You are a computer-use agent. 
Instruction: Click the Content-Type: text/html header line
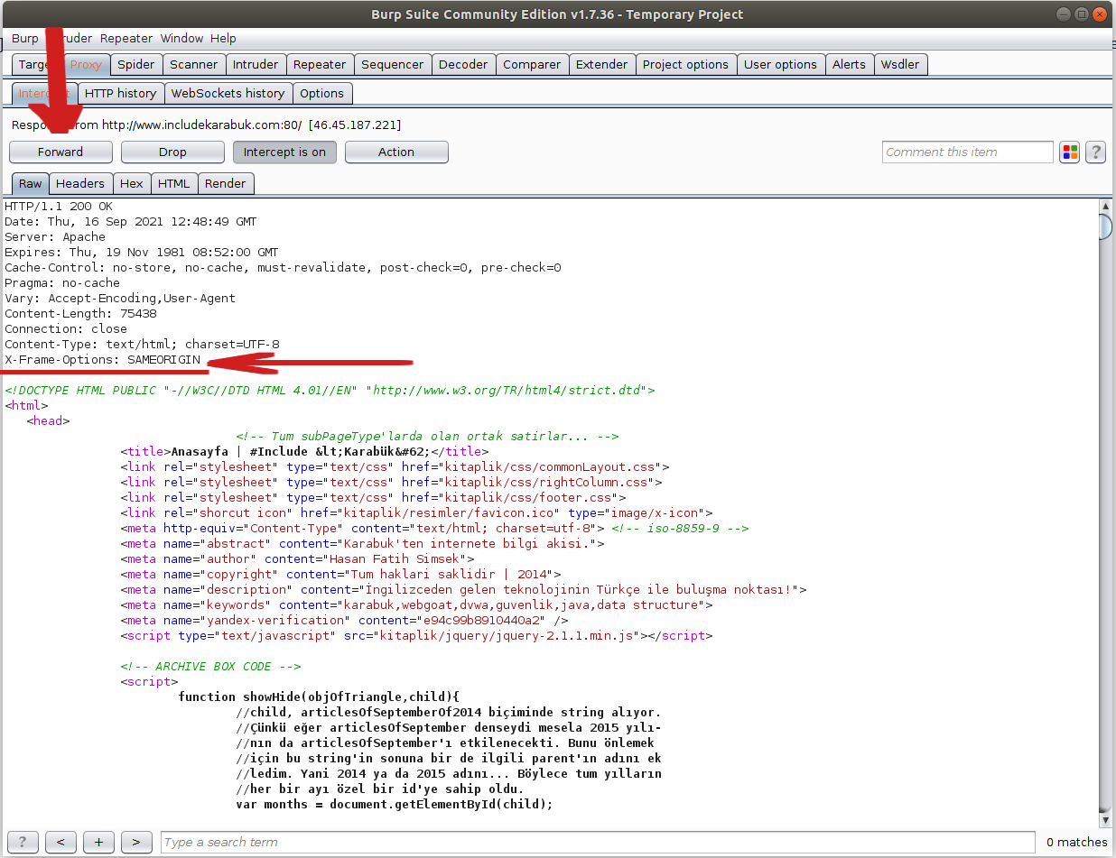[142, 345]
